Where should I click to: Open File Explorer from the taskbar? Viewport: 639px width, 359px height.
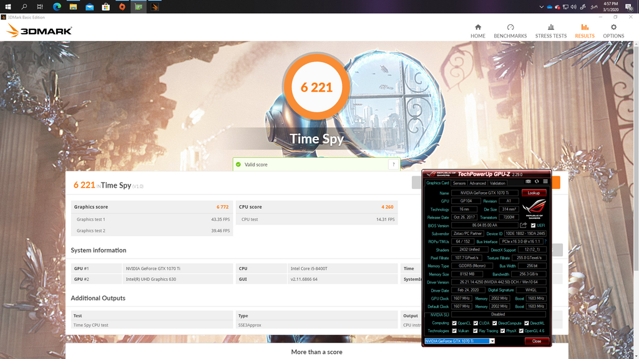coord(73,6)
